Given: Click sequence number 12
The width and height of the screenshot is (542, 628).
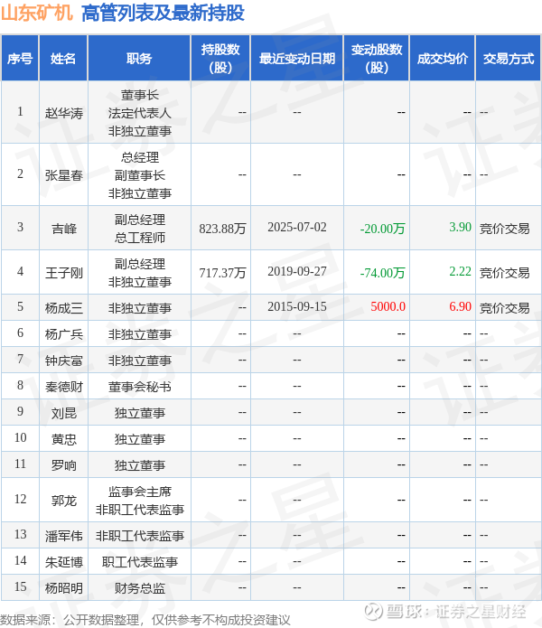Looking at the screenshot, I should click(x=20, y=499).
